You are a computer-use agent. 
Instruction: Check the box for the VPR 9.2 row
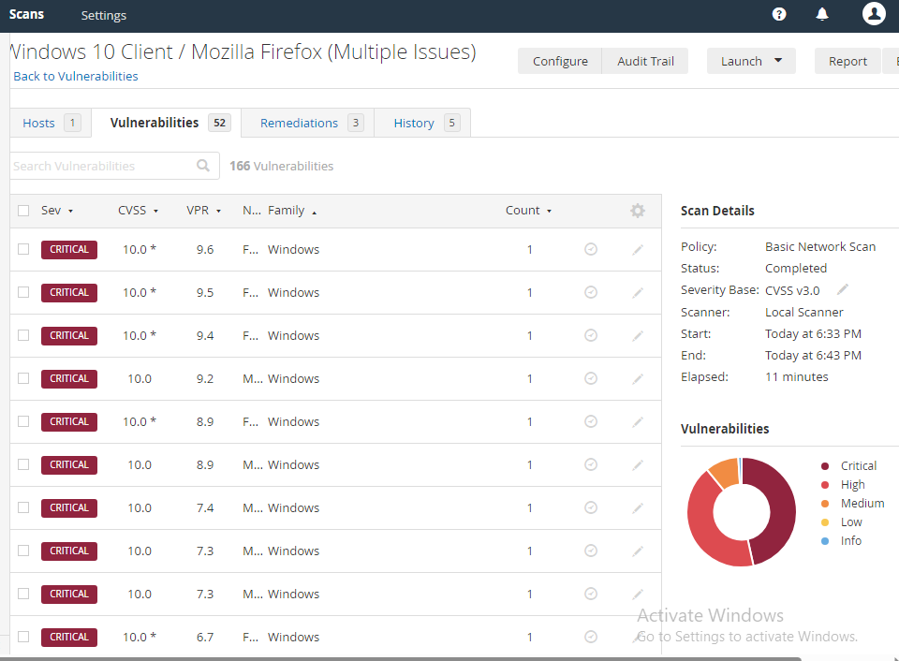click(23, 378)
